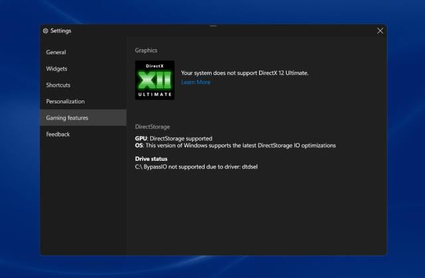Image resolution: width=425 pixels, height=278 pixels.
Task: Click the DirectStorage section heading
Action: point(152,126)
